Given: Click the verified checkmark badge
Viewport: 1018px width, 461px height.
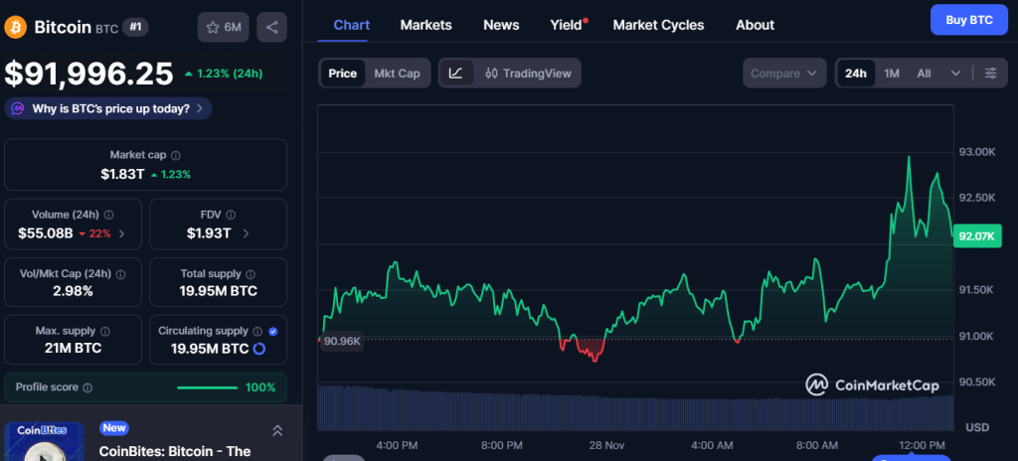Looking at the screenshot, I should (x=272, y=331).
